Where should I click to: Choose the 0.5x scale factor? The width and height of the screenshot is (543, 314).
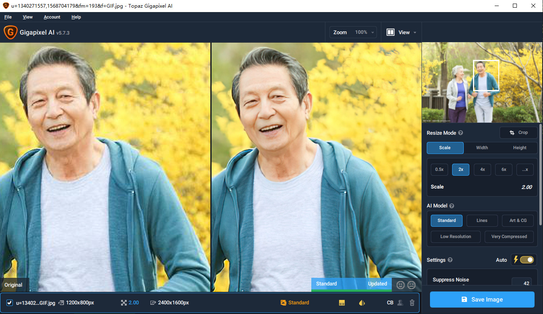[x=439, y=170]
